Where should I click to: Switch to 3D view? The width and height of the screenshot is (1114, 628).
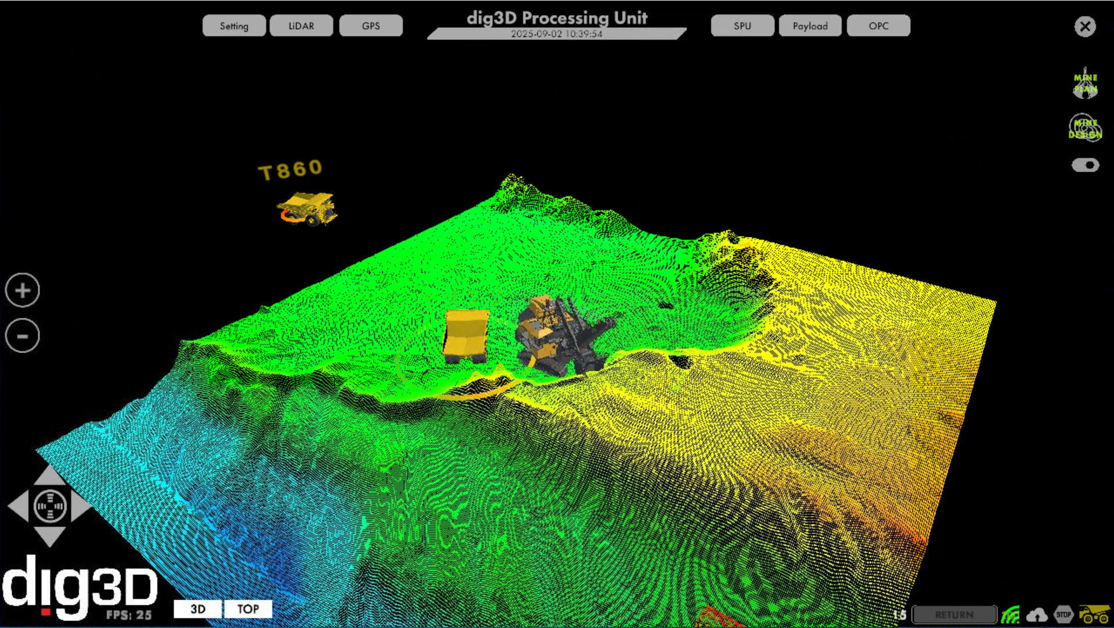coord(197,609)
